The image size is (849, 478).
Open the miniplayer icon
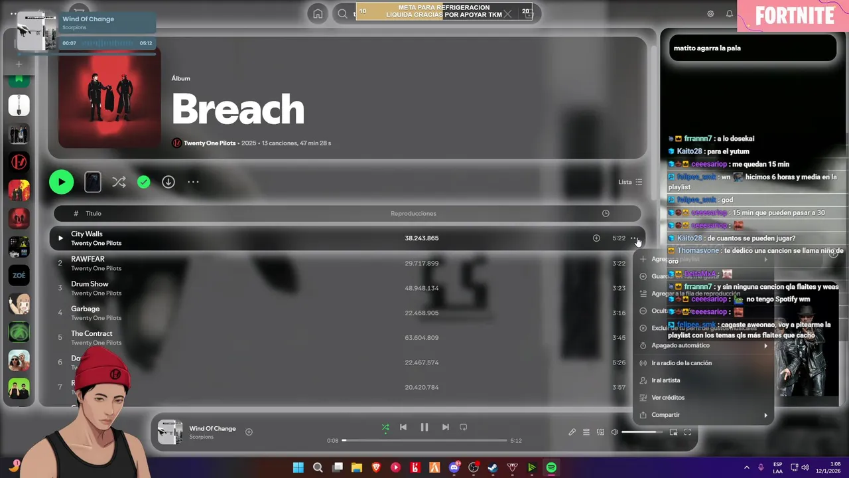pyautogui.click(x=673, y=432)
